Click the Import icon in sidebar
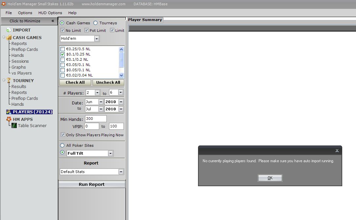The height and width of the screenshot is (220, 356). point(9,30)
